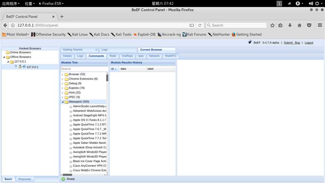
Task: Expand the Debug tree node arrow
Action: (62, 83)
